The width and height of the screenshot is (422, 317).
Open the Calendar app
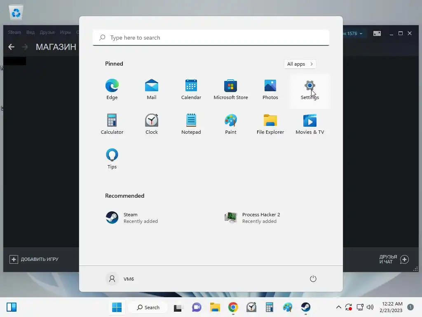coord(191,90)
